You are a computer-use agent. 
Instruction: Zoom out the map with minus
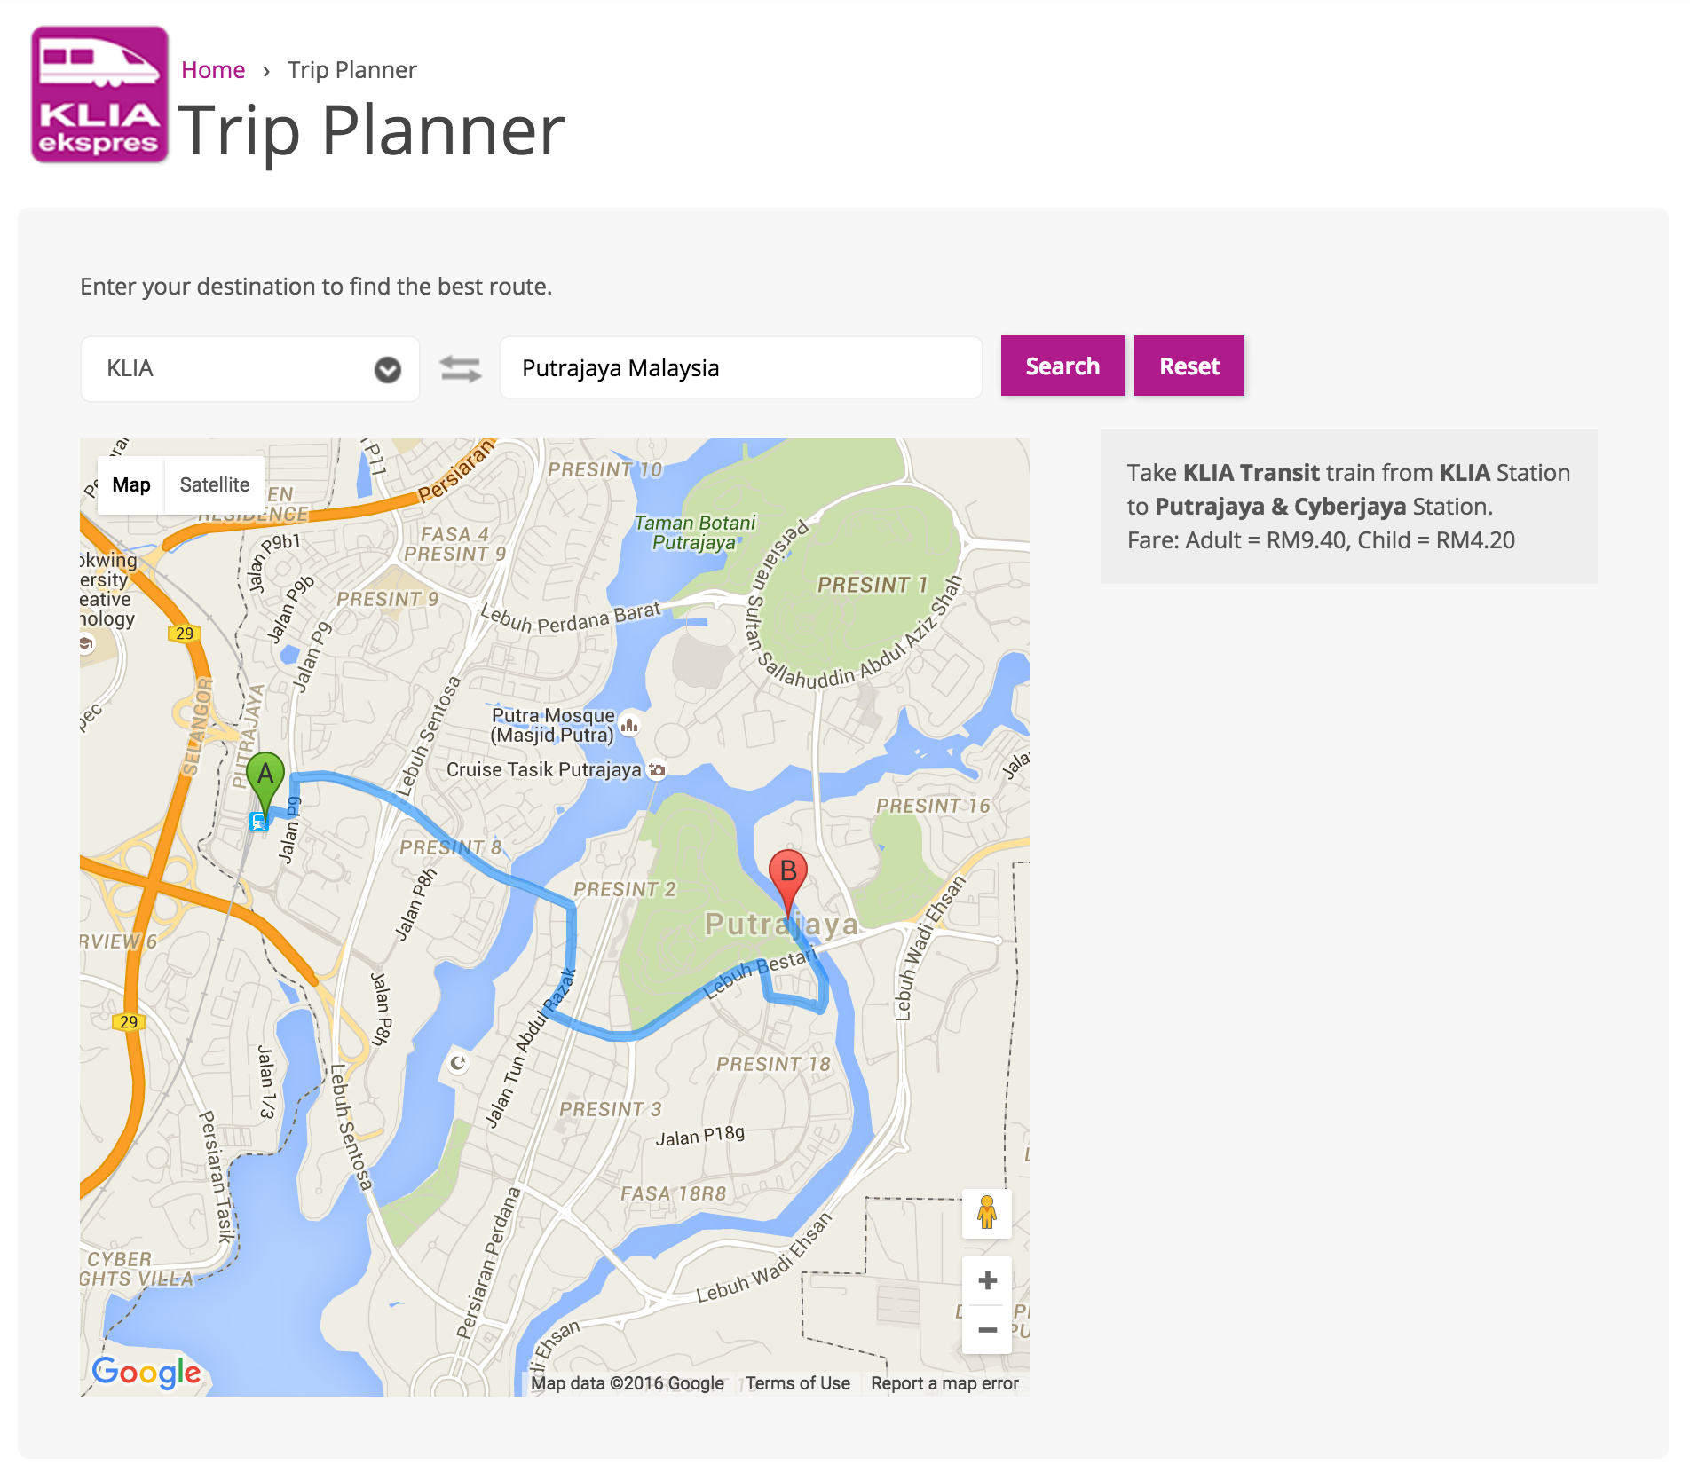[x=987, y=1329]
